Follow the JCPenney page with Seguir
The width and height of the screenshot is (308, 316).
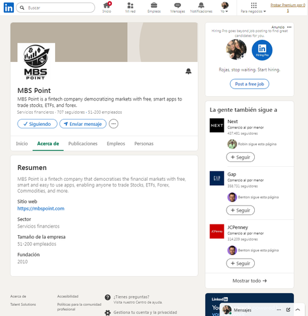pyautogui.click(x=240, y=264)
